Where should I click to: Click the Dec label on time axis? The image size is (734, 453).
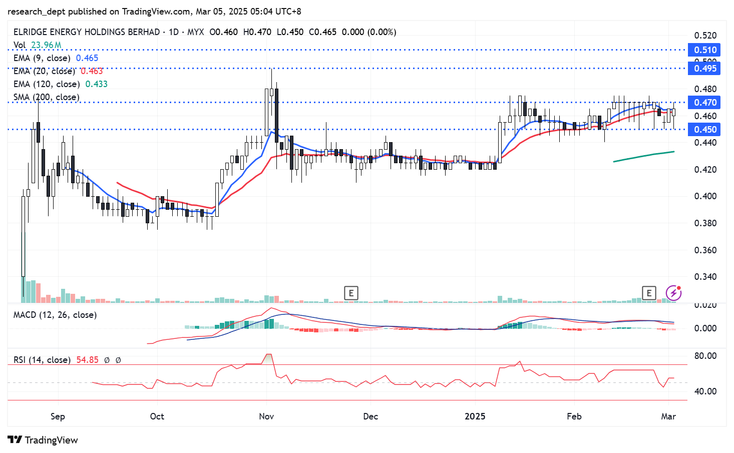[x=371, y=416]
